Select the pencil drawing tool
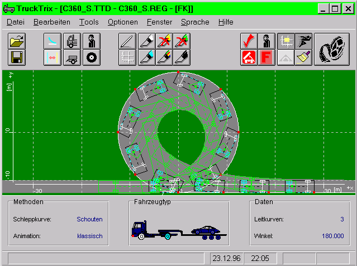This screenshot has width=357, height=266. pyautogui.click(x=127, y=41)
